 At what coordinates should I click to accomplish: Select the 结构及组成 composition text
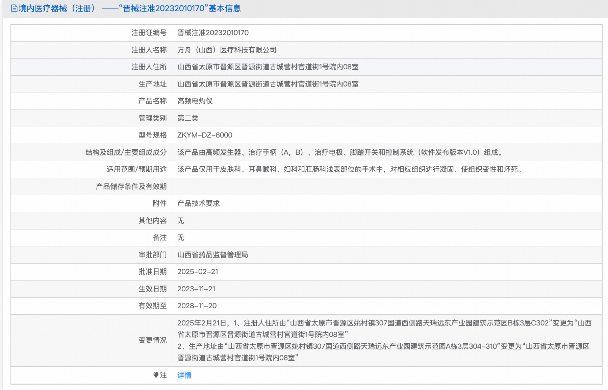340,152
